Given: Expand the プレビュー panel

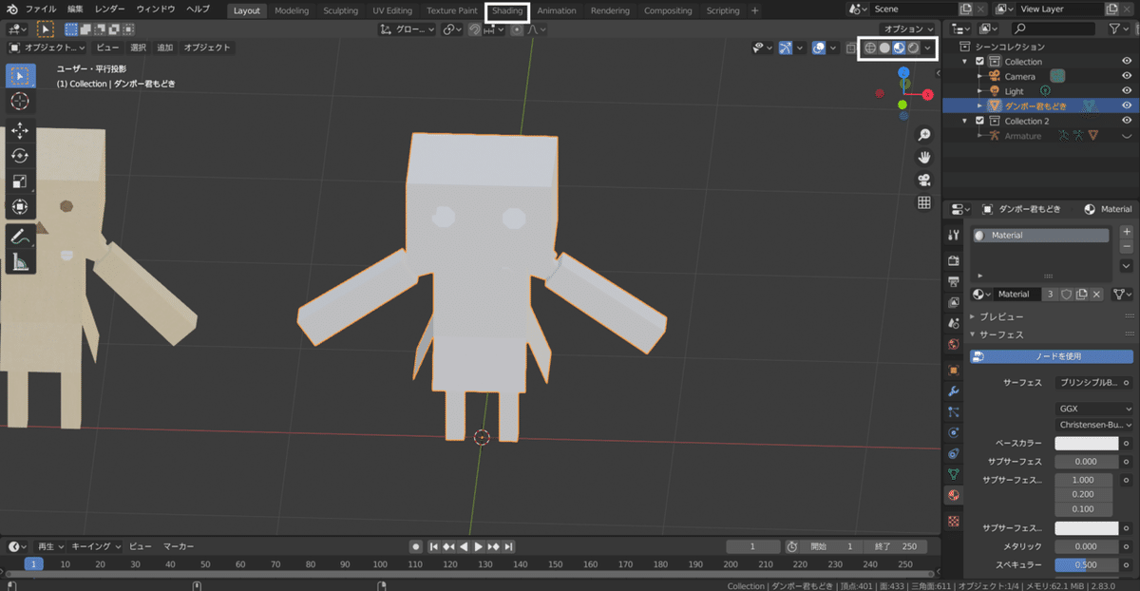Looking at the screenshot, I should click(x=1001, y=316).
